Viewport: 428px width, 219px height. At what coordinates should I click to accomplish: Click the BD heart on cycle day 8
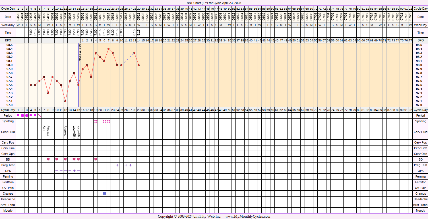[x=48, y=159]
